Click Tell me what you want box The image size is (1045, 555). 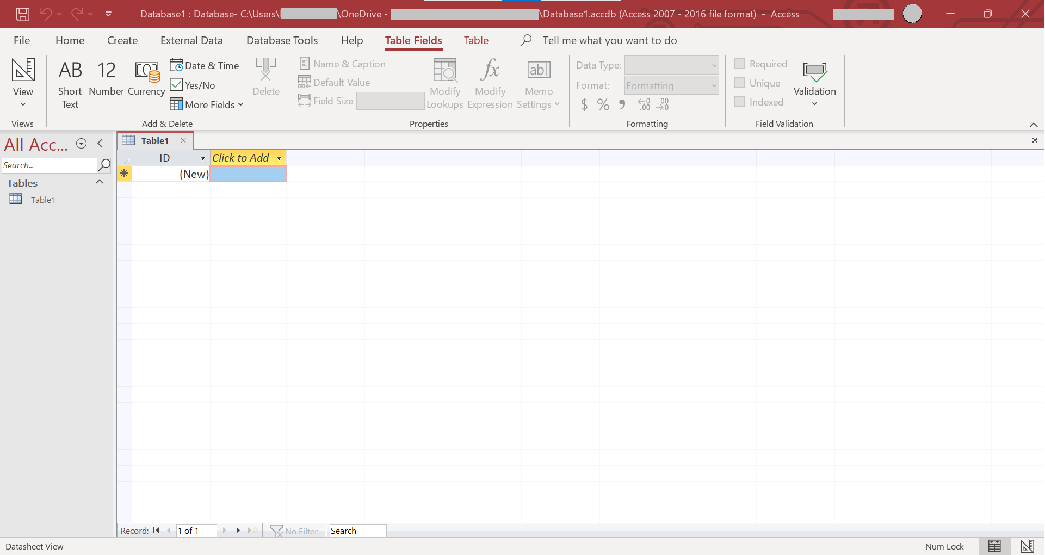click(609, 40)
